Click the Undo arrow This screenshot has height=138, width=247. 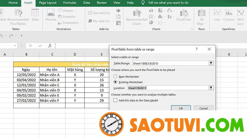tap(2, 36)
